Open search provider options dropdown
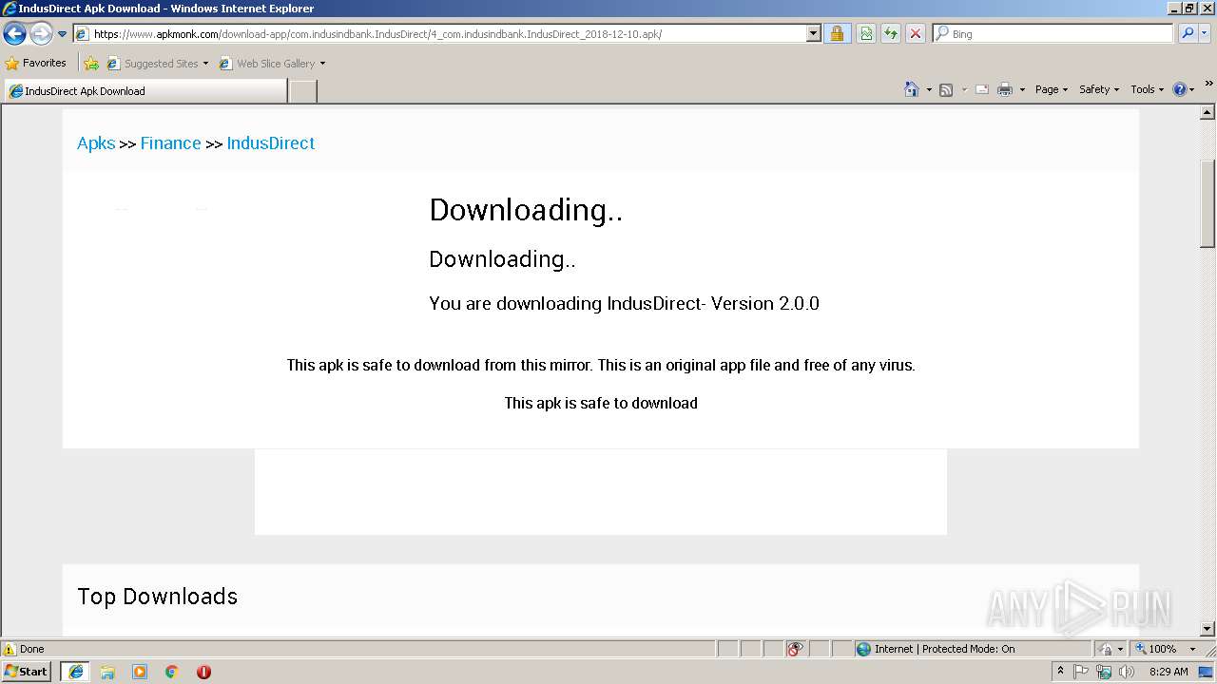The width and height of the screenshot is (1217, 684). tap(1206, 33)
